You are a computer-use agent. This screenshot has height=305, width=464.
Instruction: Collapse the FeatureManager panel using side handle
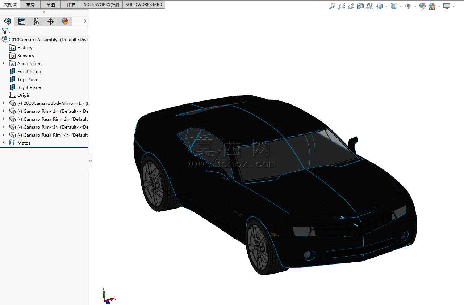[91, 161]
